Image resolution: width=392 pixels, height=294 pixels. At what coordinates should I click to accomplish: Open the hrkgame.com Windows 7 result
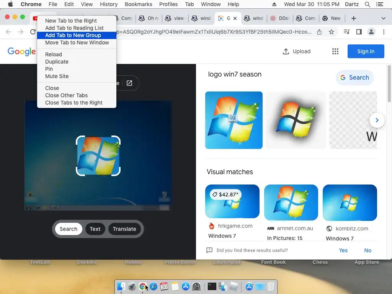pos(232,212)
